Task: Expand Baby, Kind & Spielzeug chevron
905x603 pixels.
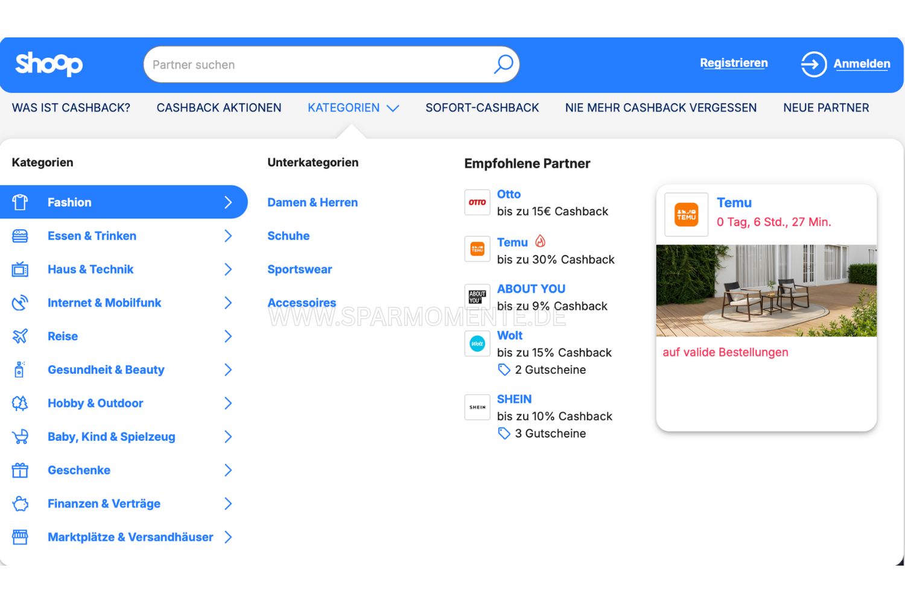Action: [228, 437]
